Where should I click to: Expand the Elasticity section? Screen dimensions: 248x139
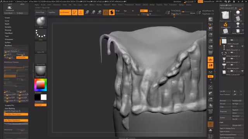(x=8, y=30)
